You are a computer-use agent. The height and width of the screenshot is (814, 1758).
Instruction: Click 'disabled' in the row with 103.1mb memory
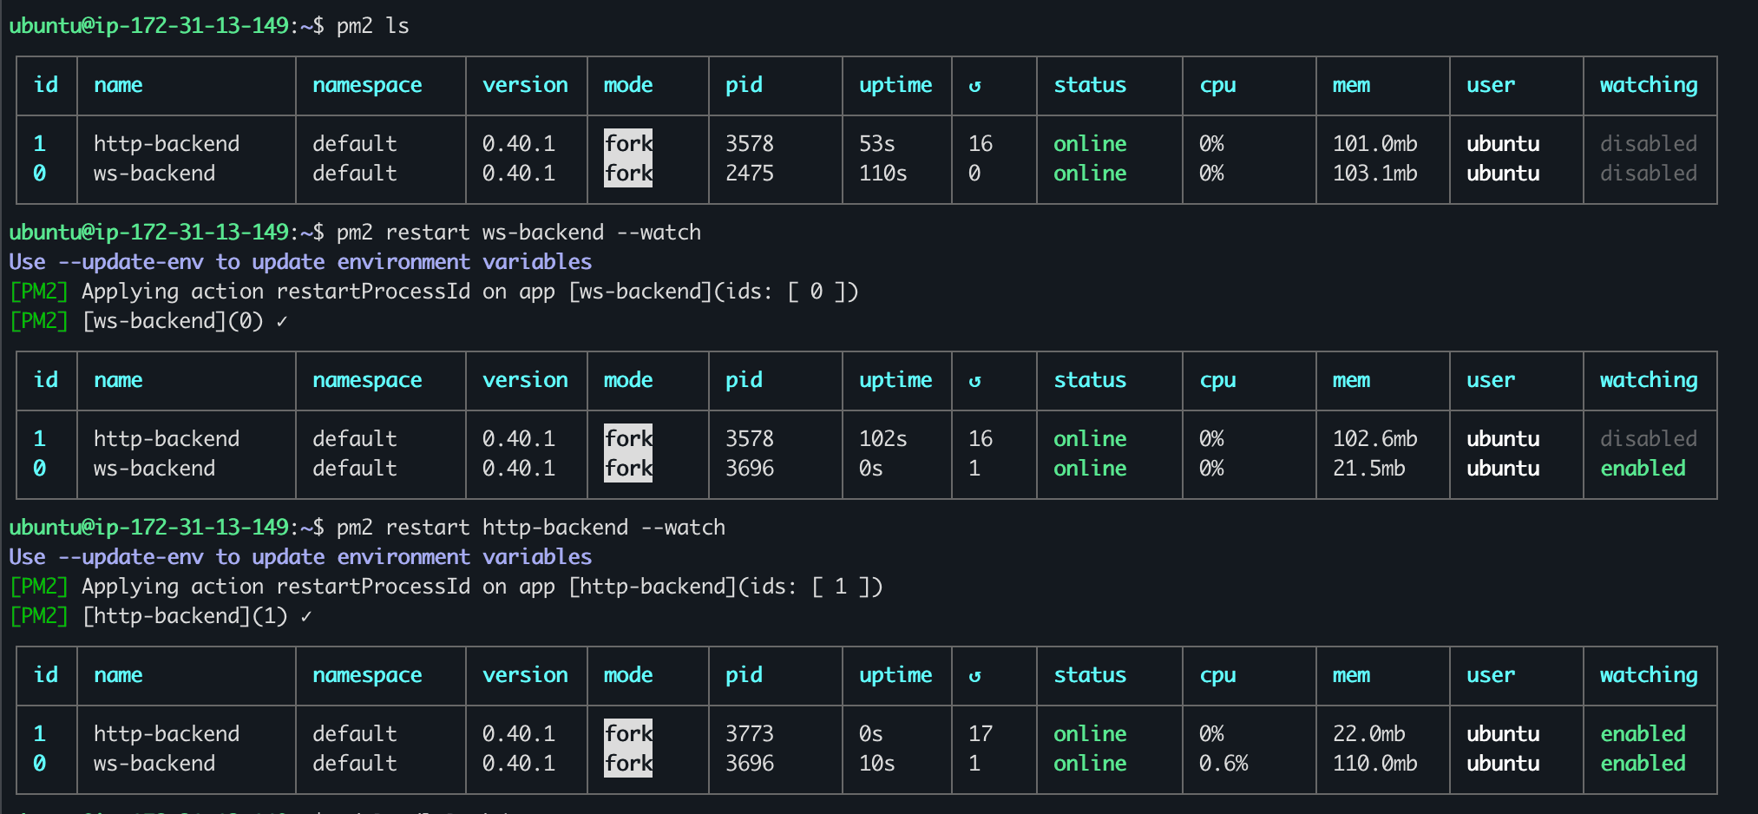pos(1649,173)
